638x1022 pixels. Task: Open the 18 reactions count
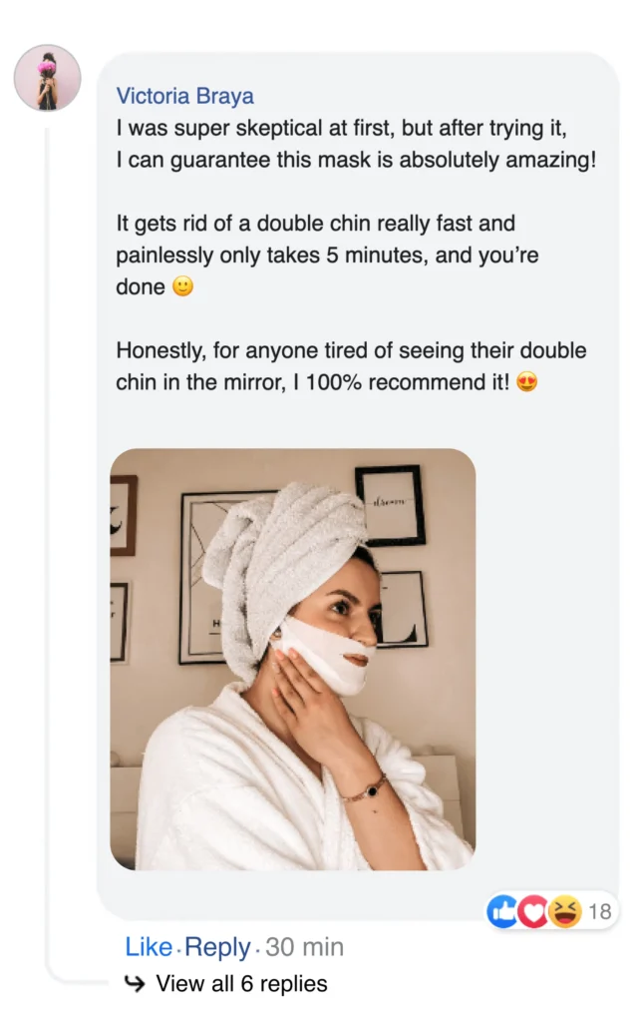[x=599, y=911]
